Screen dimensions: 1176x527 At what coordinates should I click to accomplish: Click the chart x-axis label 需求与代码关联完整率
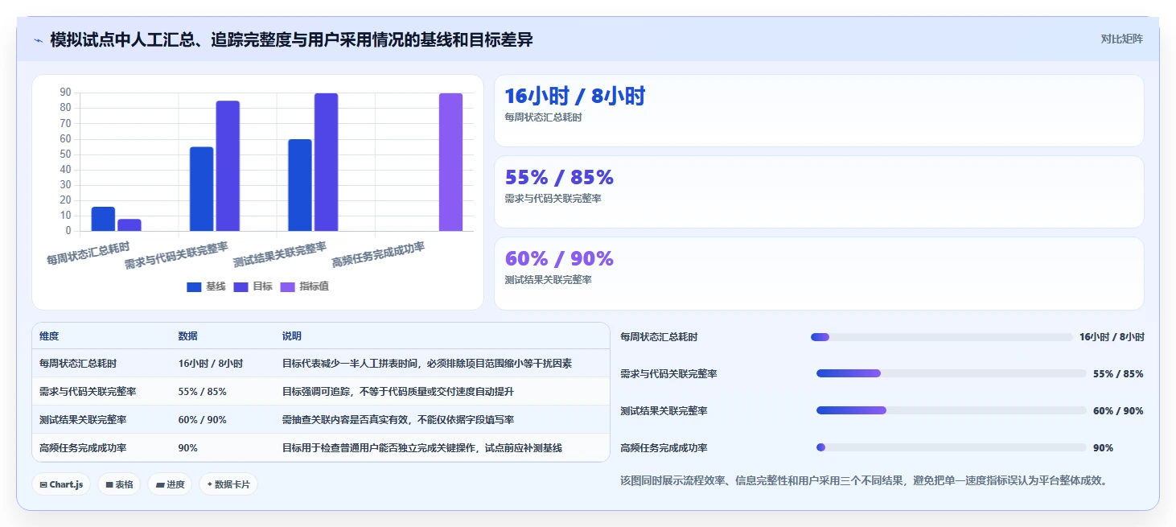pos(176,253)
